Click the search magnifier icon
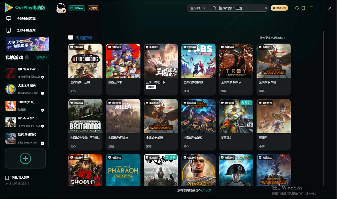The image size is (337, 199). 214,8
